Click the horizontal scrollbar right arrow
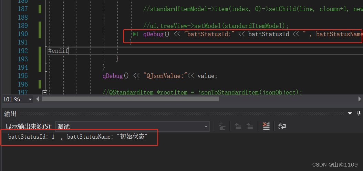 [x=360, y=99]
